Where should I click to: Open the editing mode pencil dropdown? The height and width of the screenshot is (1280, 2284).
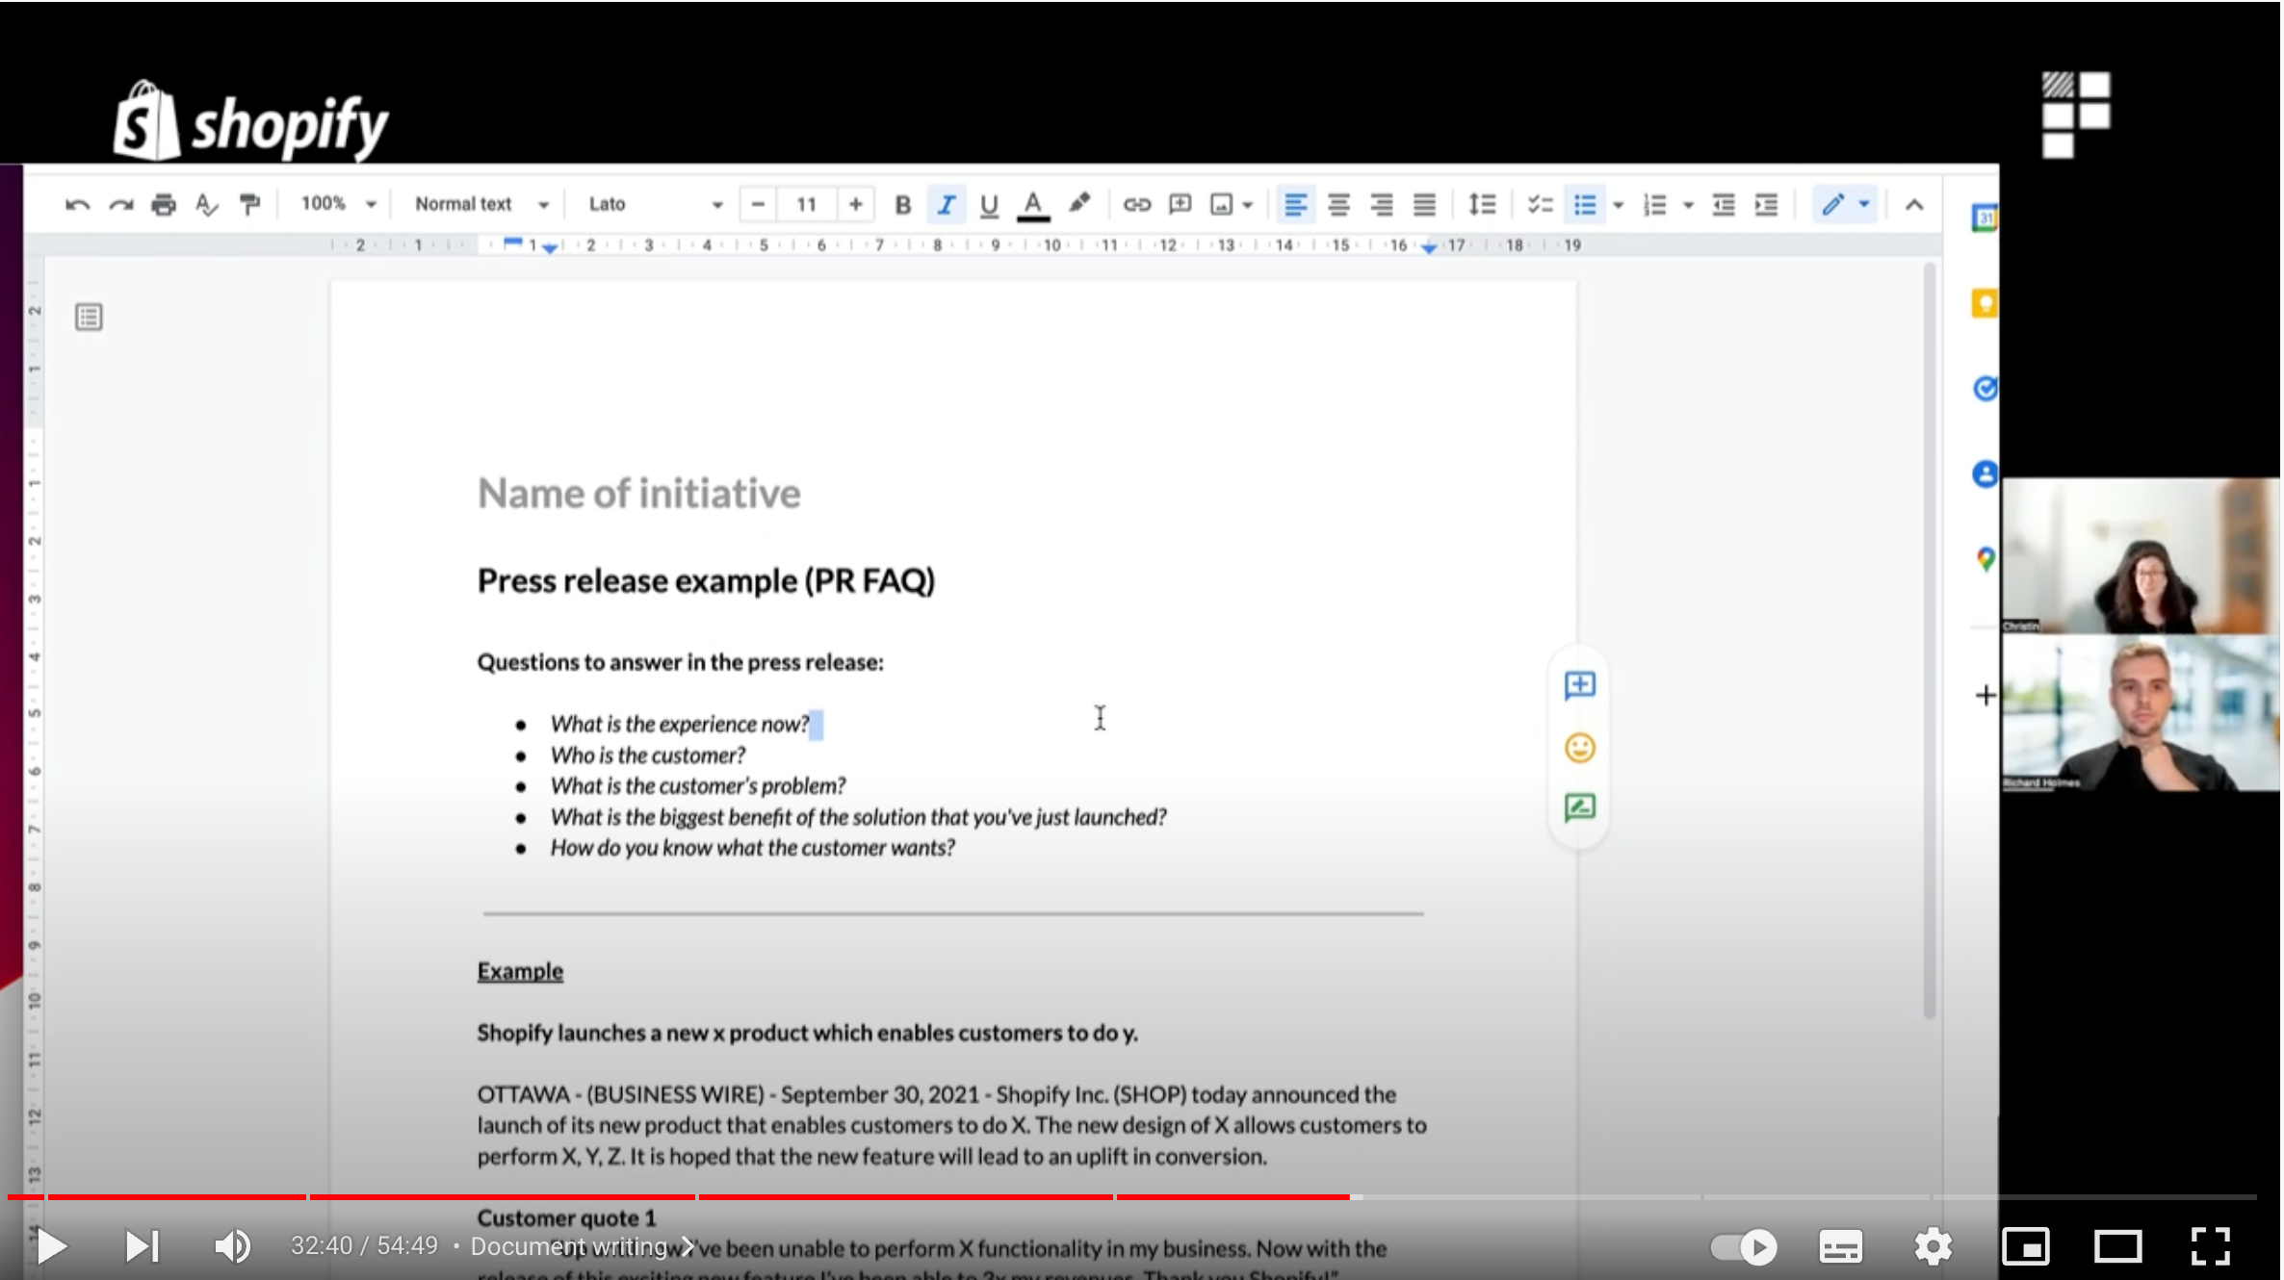(1845, 204)
